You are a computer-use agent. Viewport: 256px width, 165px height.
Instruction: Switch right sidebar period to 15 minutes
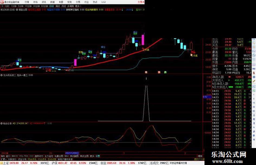pos(254,103)
